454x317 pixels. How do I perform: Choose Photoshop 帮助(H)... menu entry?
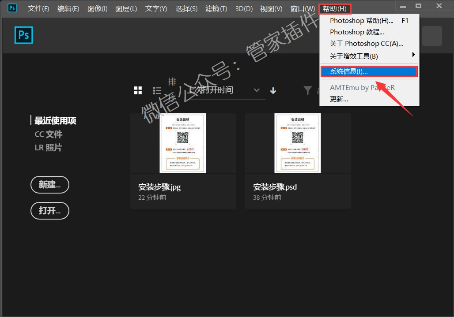coord(361,20)
